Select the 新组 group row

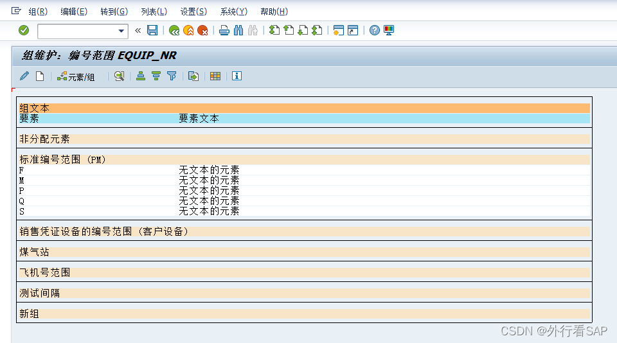point(304,314)
